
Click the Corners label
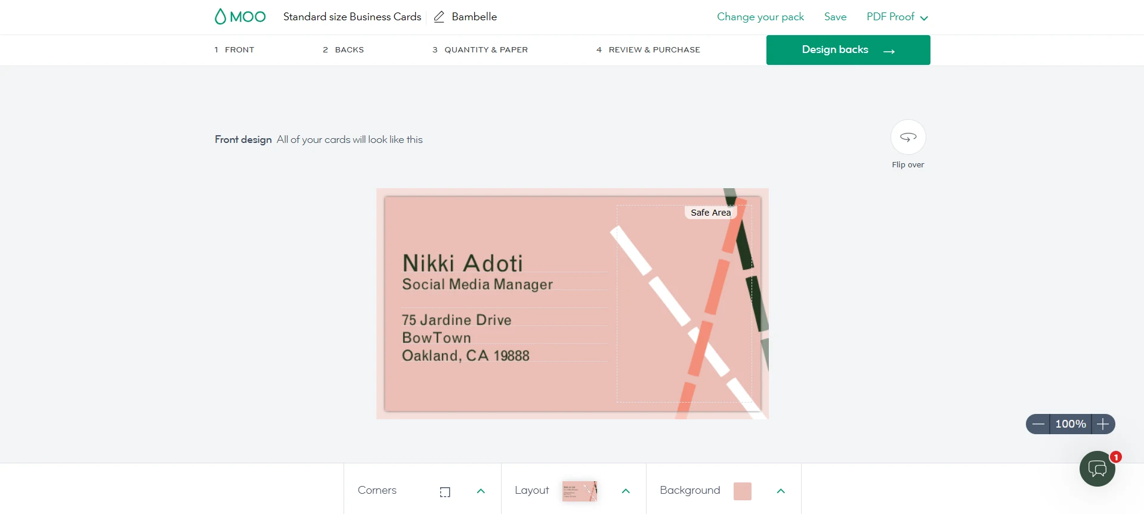pos(377,490)
